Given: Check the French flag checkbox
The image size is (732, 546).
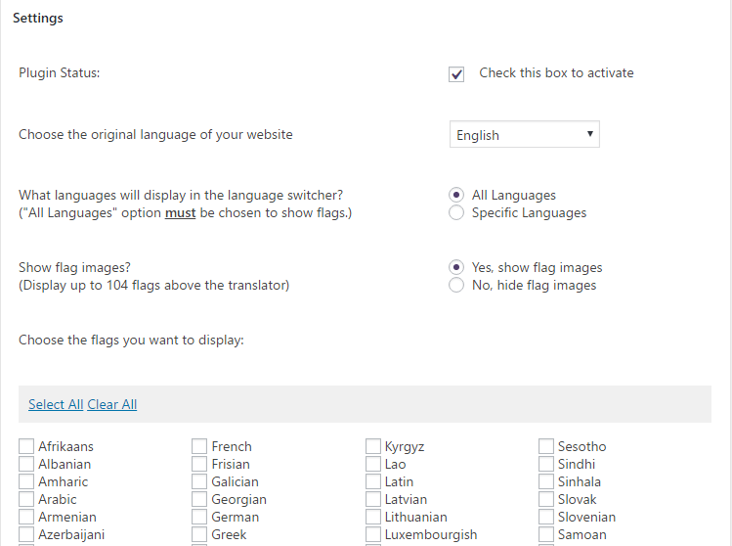Looking at the screenshot, I should [199, 447].
